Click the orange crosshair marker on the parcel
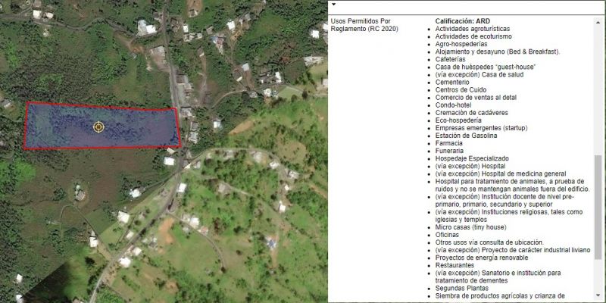 coord(99,127)
